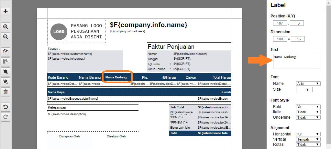Screen dimensions: 331x149
Task: Click the font Size input field
Action: pos(304,89)
